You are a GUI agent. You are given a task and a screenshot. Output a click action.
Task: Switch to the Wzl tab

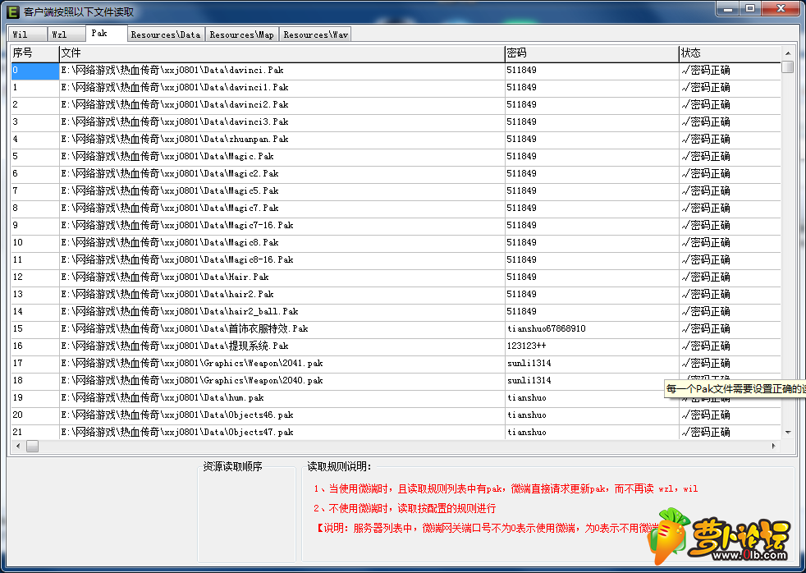66,34
